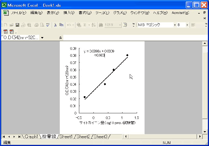Open the 挿入 (Insert) menu
209x146 pixels.
point(69,13)
